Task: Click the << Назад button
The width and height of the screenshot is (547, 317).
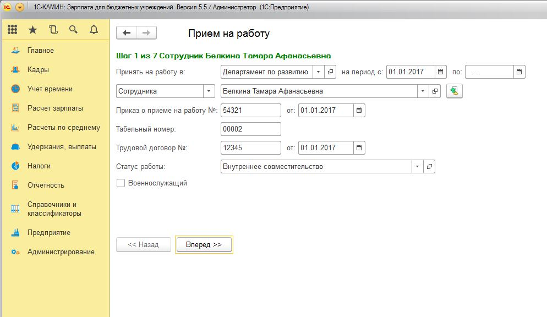Action: [143, 245]
